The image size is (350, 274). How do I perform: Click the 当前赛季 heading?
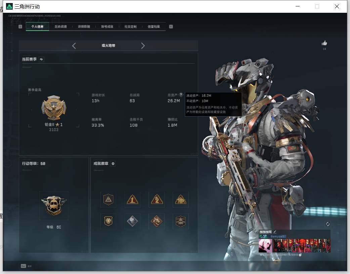29,59
